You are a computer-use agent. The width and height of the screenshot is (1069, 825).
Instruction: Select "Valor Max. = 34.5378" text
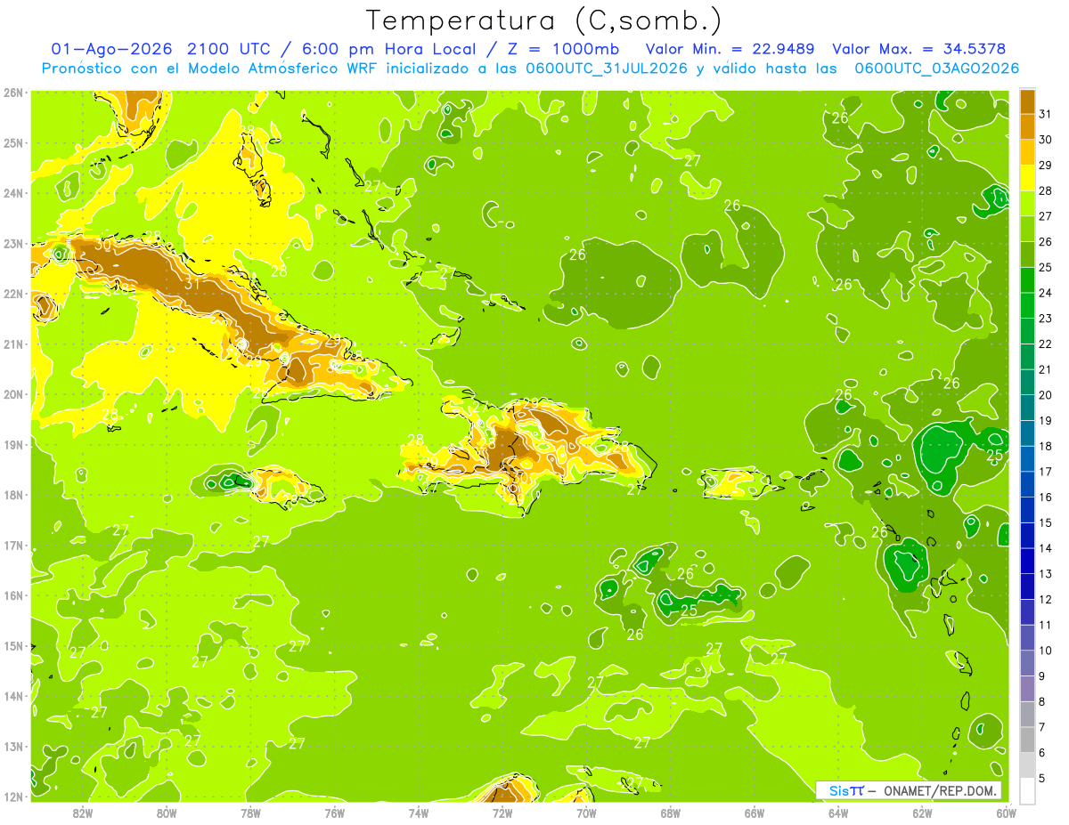918,49
